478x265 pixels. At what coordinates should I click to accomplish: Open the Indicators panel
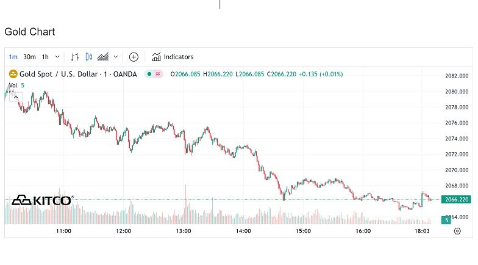coord(173,57)
